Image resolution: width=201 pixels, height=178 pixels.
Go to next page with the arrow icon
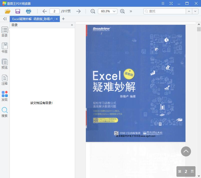[x=78, y=11]
